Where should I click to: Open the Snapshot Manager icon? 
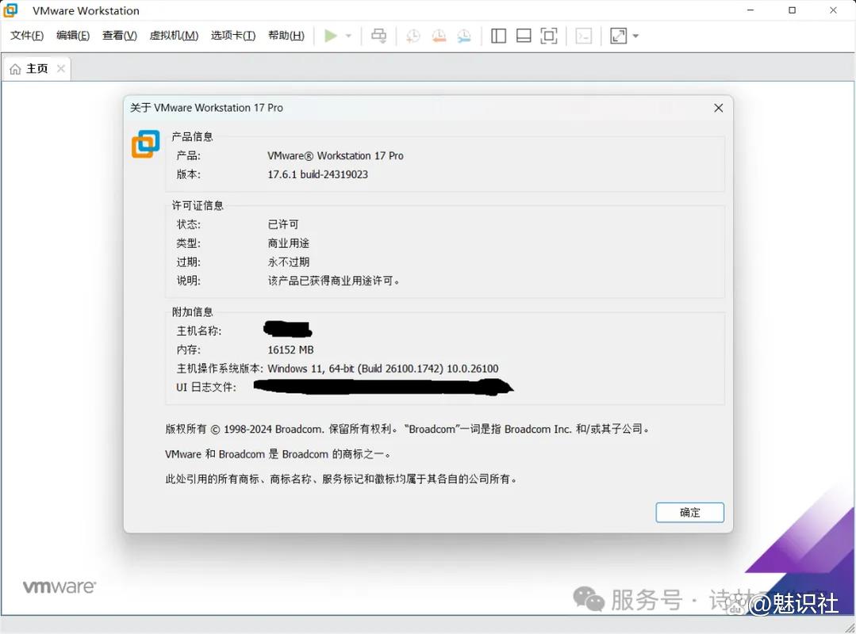tap(464, 36)
